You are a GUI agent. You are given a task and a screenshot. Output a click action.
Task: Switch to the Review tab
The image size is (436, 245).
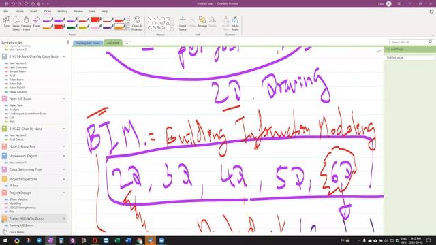[x=78, y=12]
